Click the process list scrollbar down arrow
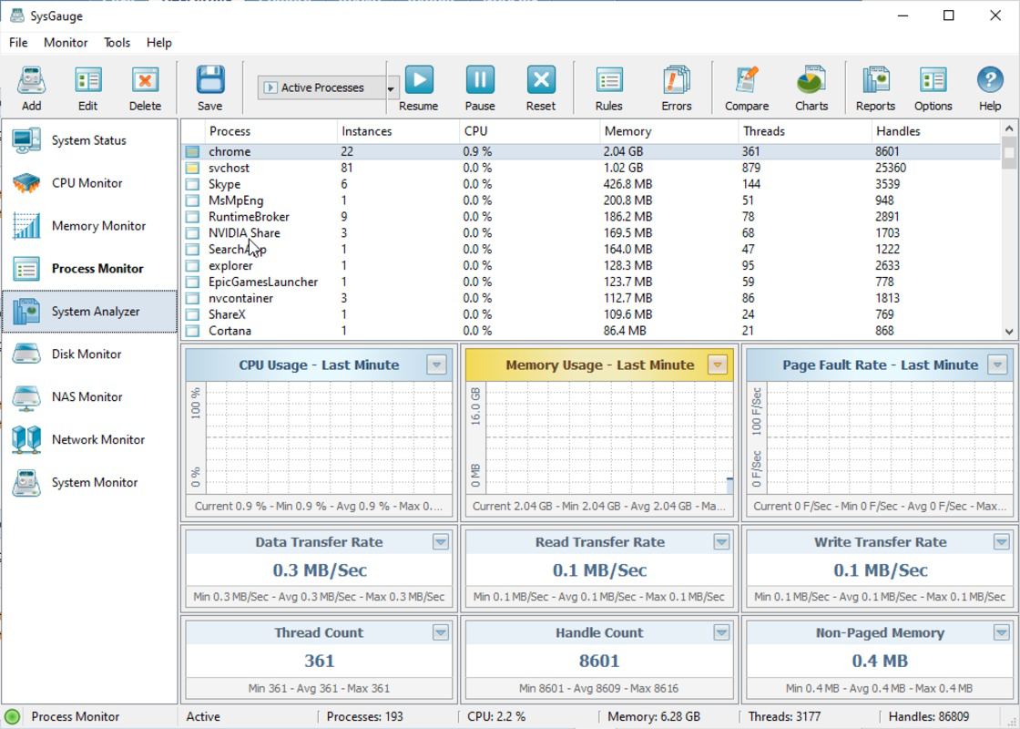 [x=1009, y=332]
